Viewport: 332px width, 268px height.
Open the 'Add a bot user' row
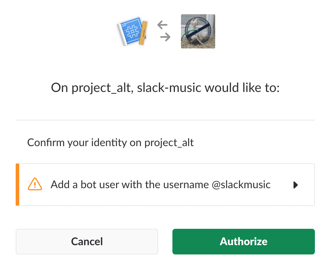165,185
